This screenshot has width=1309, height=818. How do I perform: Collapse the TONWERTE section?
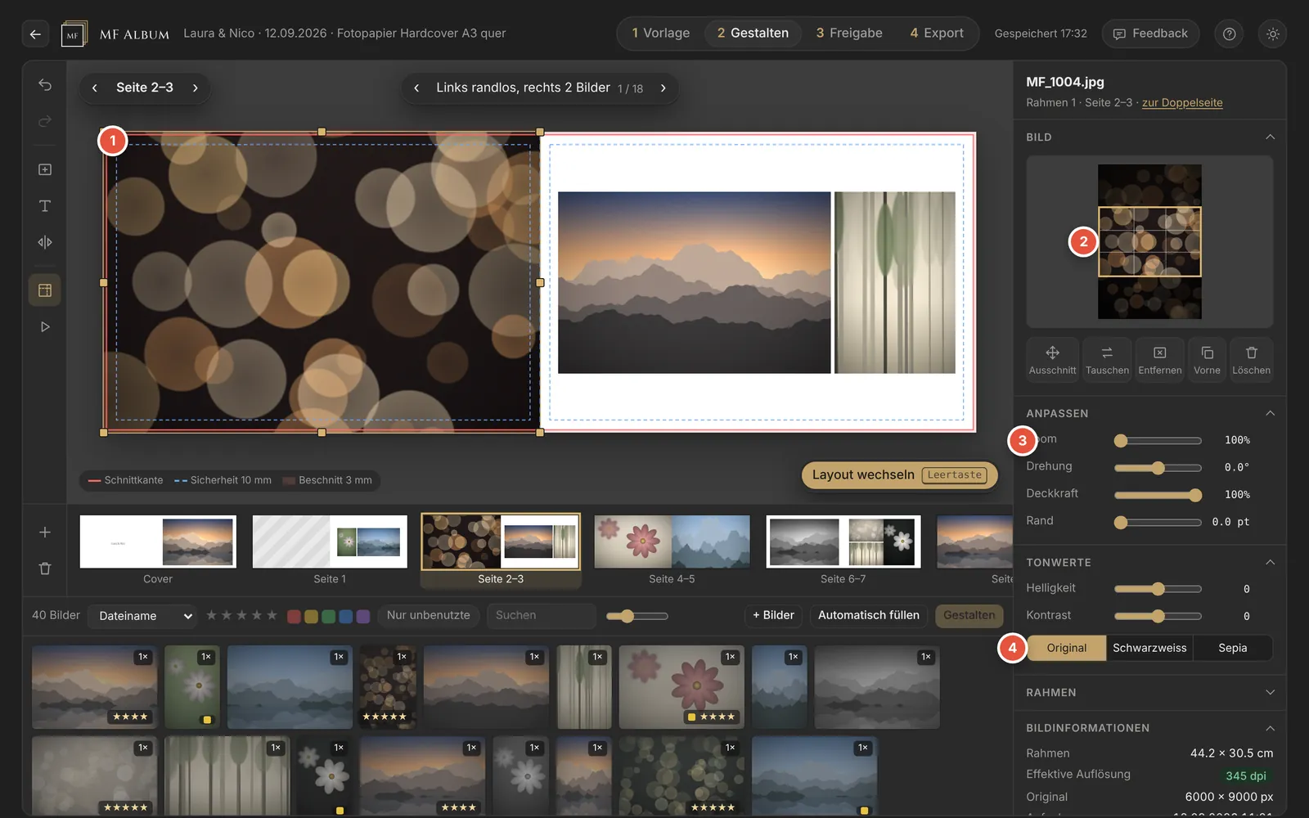(1270, 562)
